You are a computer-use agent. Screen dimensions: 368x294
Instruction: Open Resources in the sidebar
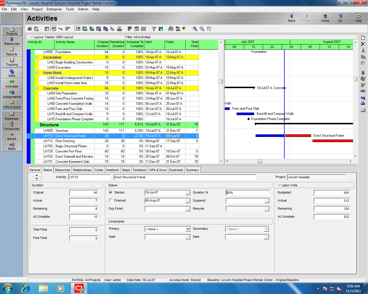click(12, 41)
